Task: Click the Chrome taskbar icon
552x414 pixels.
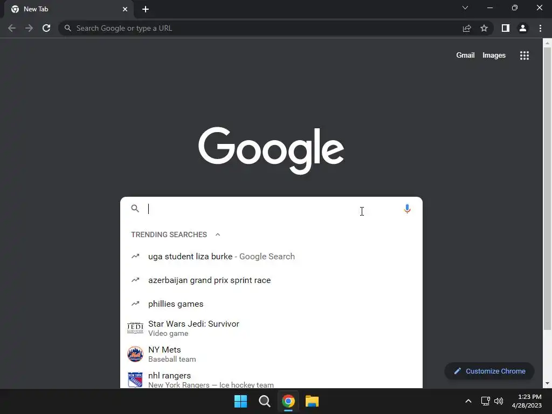Action: coord(288,401)
